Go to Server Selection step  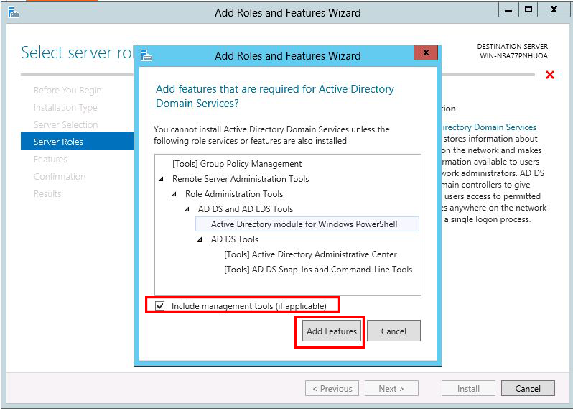tap(66, 124)
